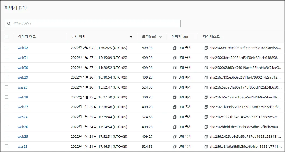Copy digest icon for was24 row
285x152 pixels.
206,117
